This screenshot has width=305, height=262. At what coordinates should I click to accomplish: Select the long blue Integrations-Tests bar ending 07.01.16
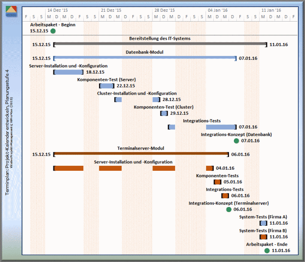tap(221, 127)
